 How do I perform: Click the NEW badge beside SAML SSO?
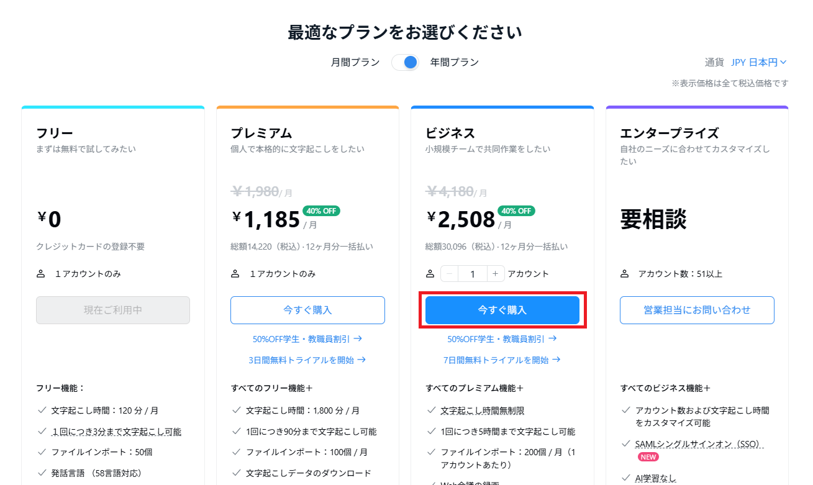(648, 457)
